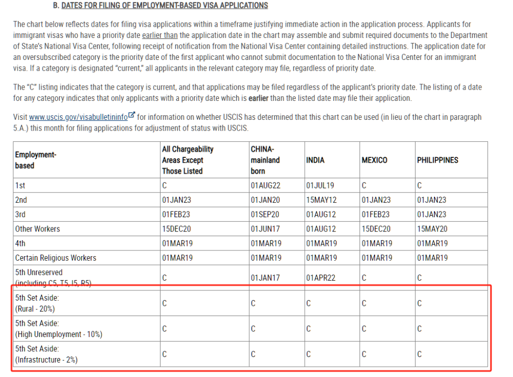Select the 01JAN17 date cell

pos(265,278)
